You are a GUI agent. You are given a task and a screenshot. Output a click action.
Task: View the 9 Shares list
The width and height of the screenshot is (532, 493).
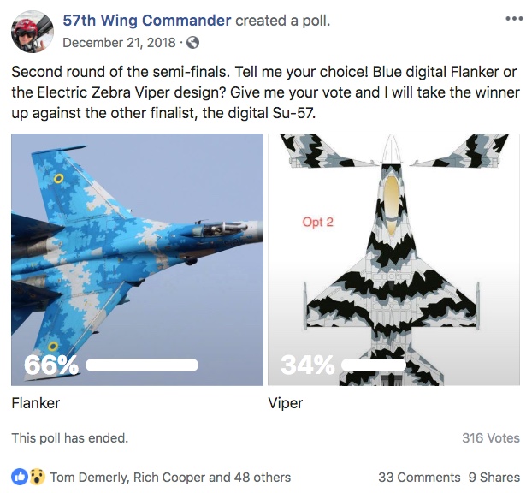pyautogui.click(x=494, y=478)
